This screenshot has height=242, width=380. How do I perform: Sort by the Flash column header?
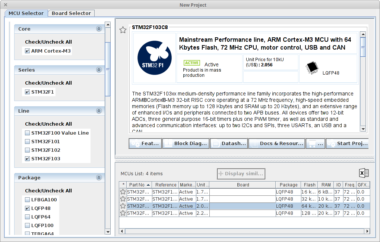310,185
